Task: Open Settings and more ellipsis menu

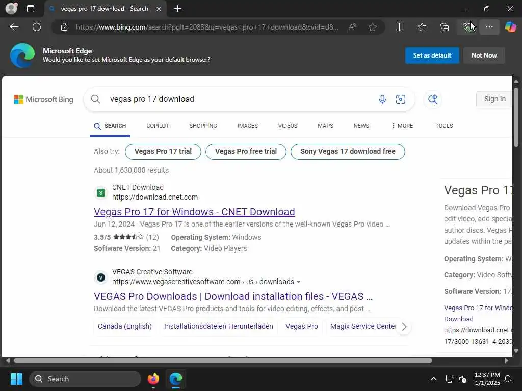Action: point(489,27)
